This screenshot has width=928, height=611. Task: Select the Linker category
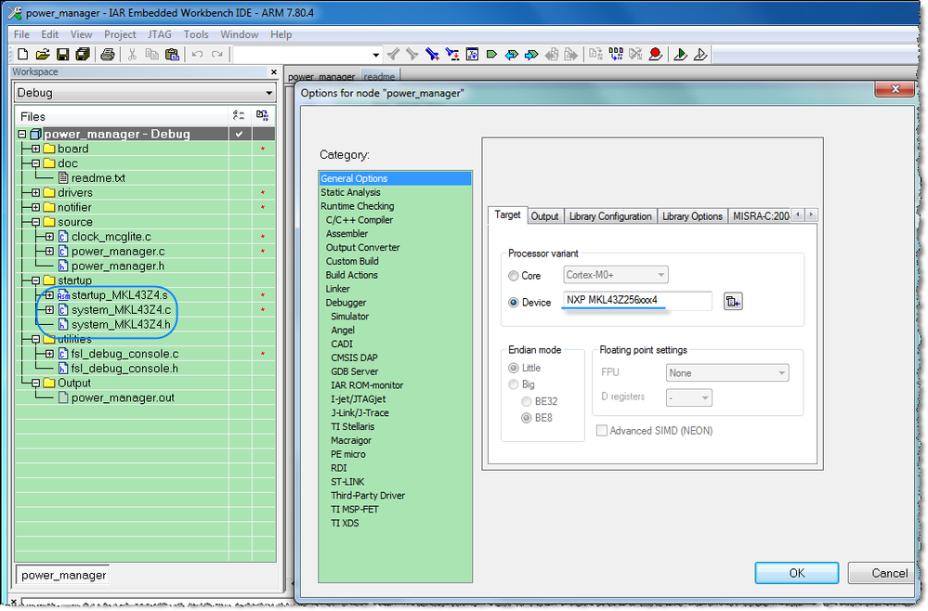click(338, 289)
